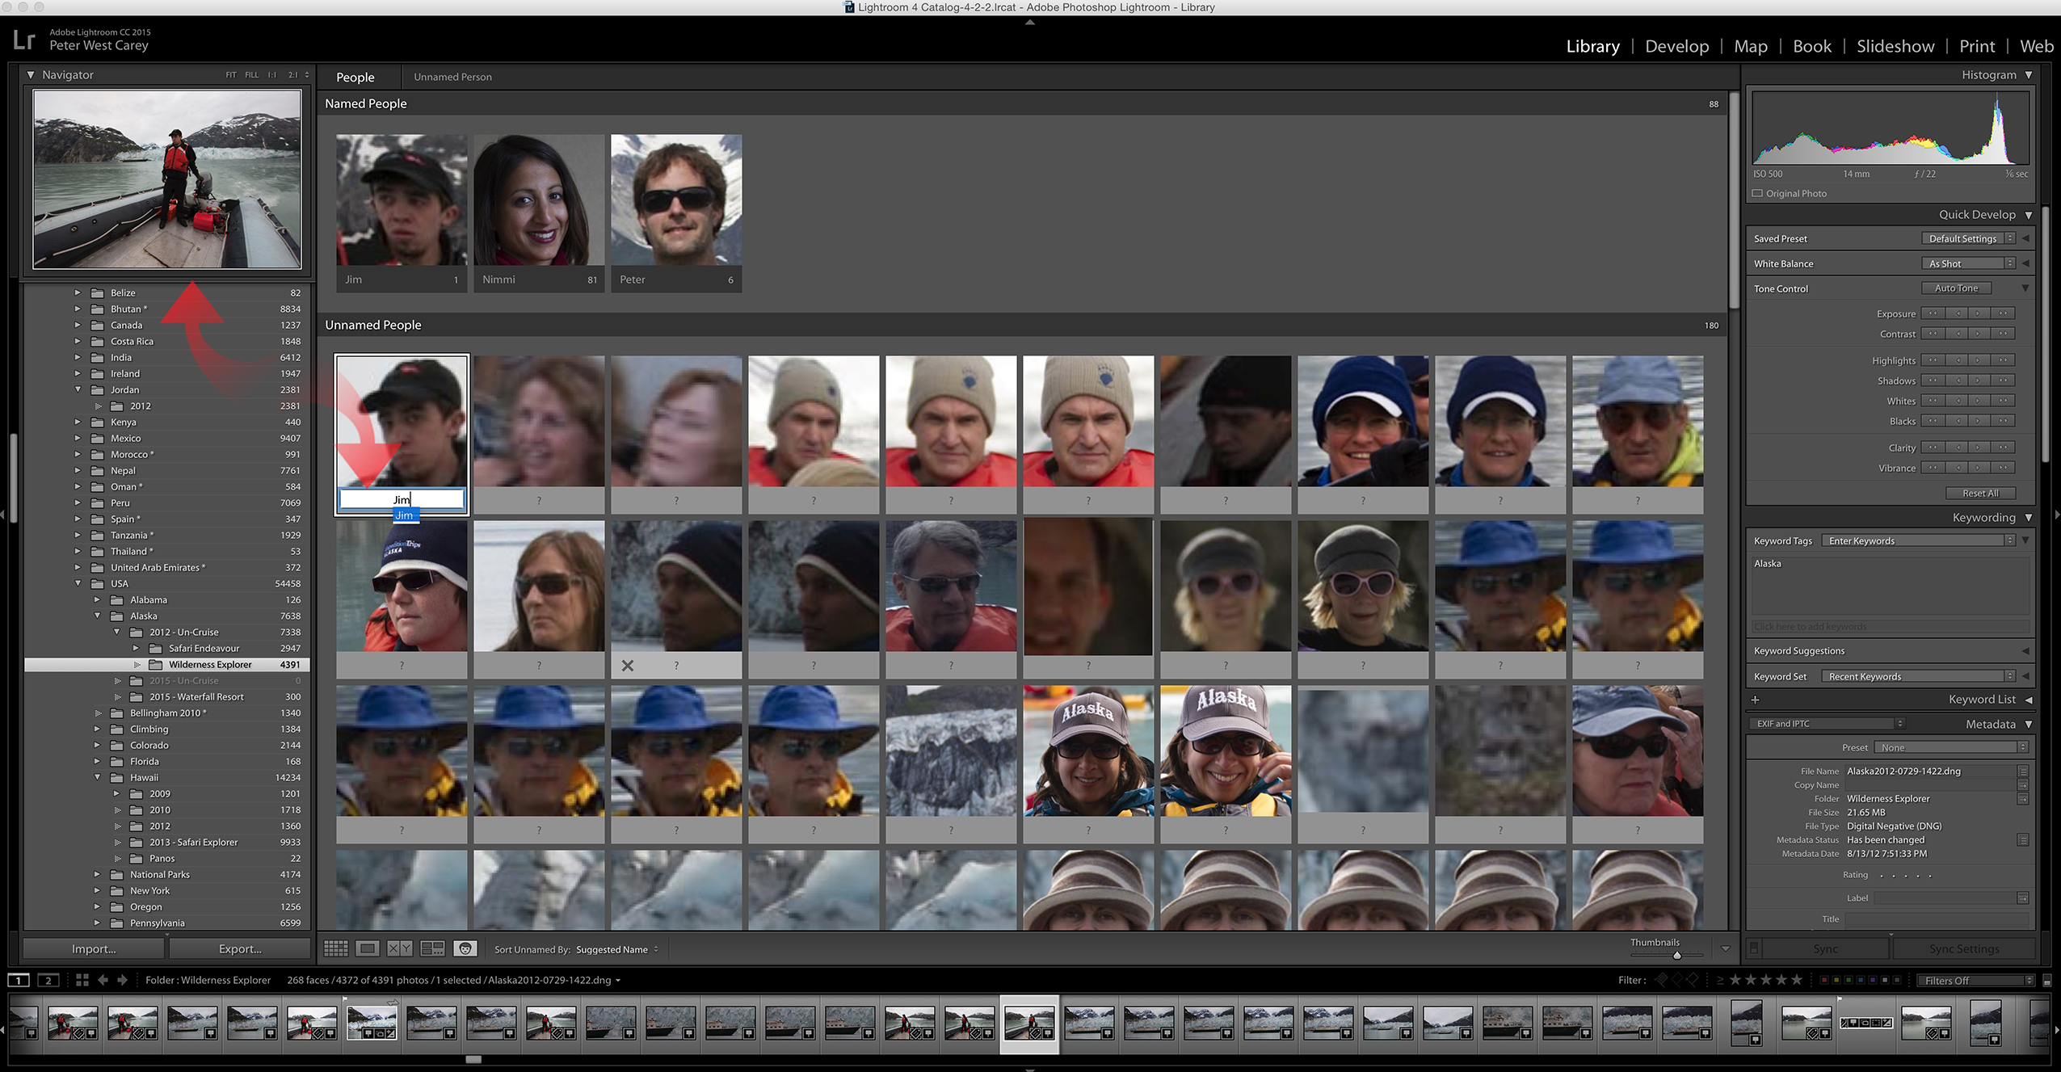The width and height of the screenshot is (2061, 1072).
Task: Open the Develop module
Action: pyautogui.click(x=1676, y=46)
